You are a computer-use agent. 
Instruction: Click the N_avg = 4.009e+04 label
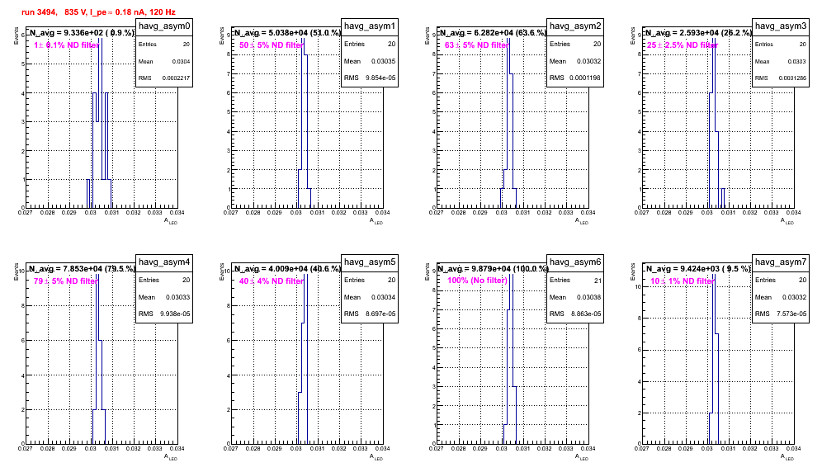click(x=287, y=268)
